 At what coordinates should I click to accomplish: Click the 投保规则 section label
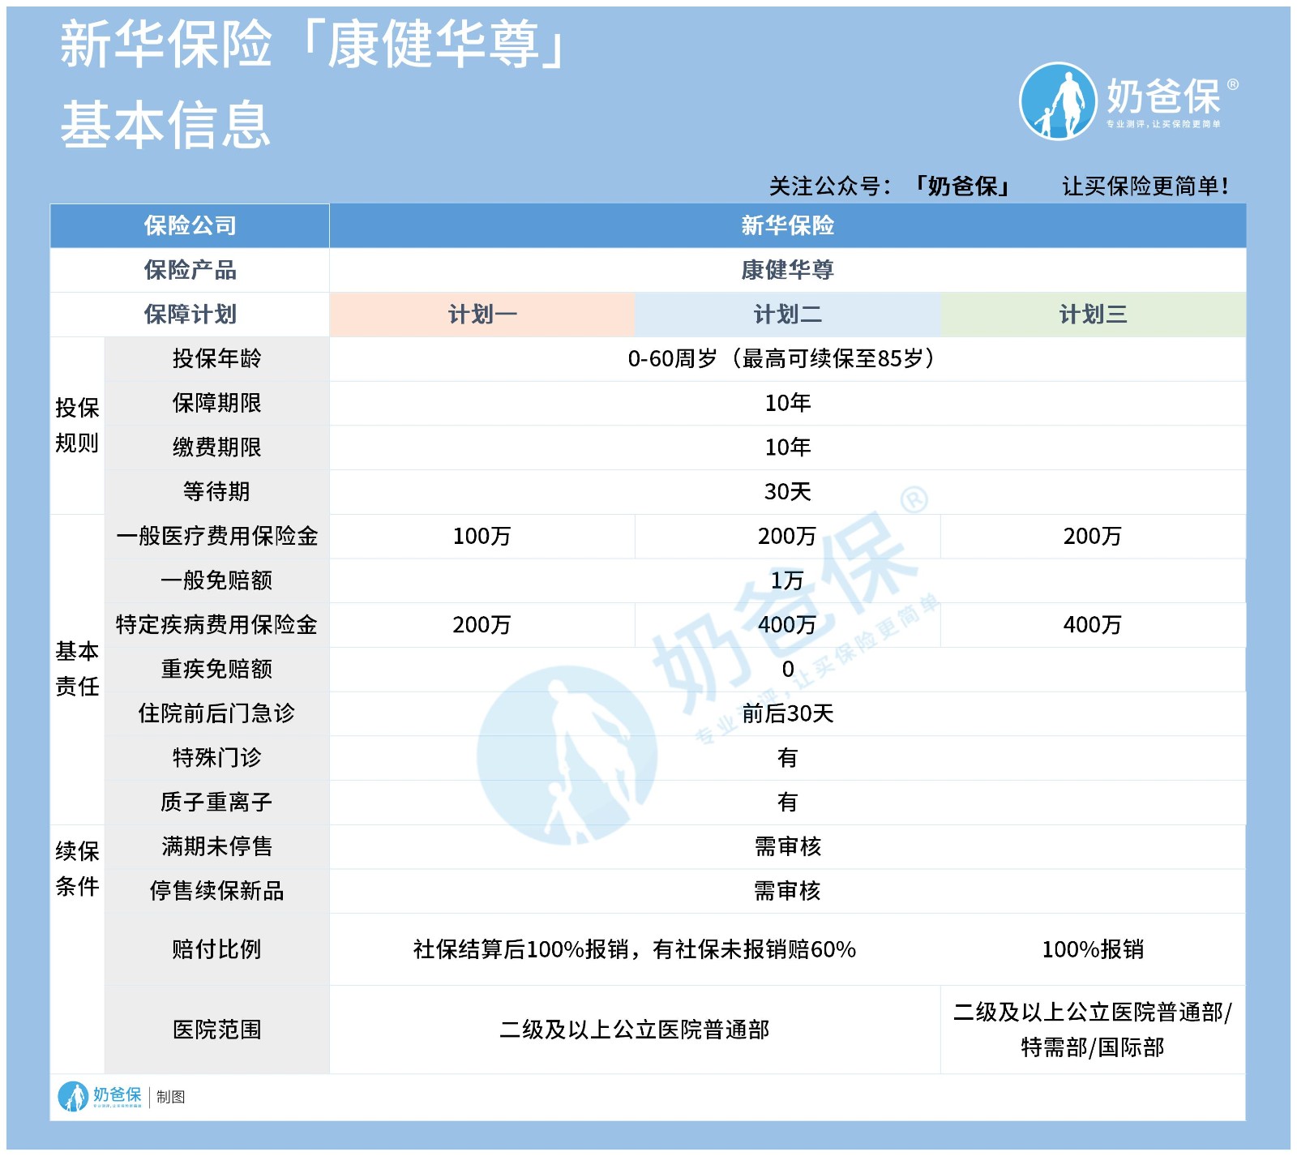[77, 426]
